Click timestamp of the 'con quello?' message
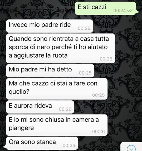The height and width of the screenshot is (151, 142). 99,95
